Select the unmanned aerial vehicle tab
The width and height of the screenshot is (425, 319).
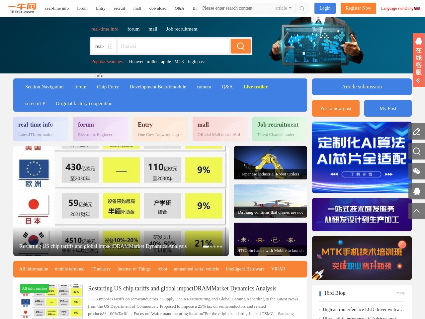[x=197, y=269]
